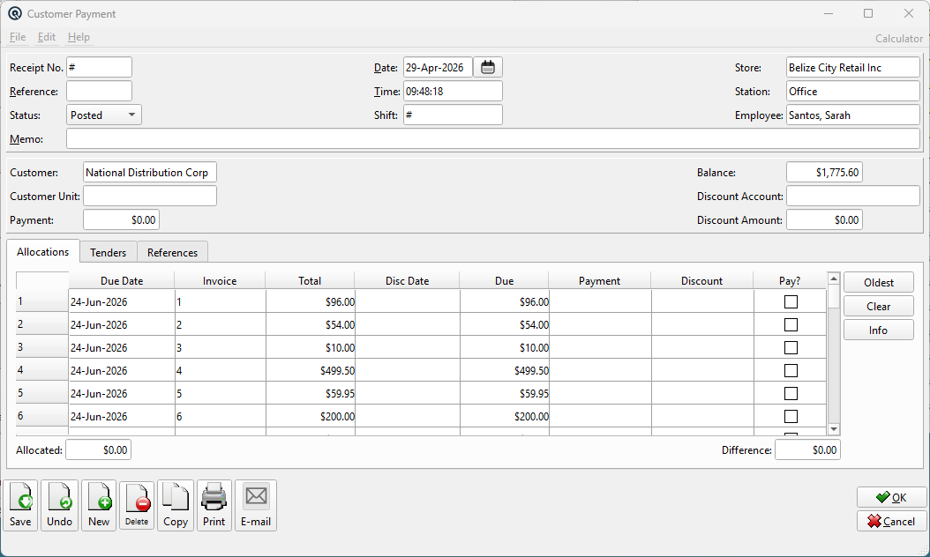The width and height of the screenshot is (930, 557).
Task: Click the Cancel button
Action: pyautogui.click(x=891, y=522)
